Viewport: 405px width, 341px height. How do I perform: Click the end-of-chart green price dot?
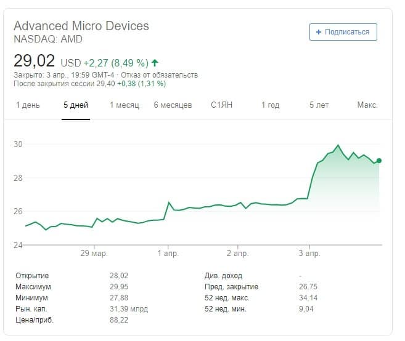[379, 161]
